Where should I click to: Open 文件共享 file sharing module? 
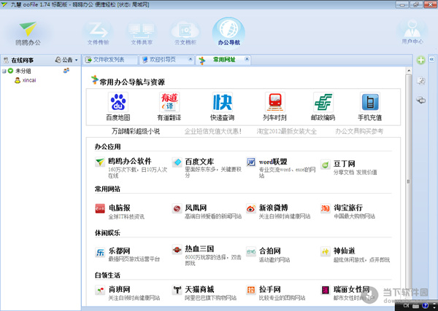(x=142, y=34)
